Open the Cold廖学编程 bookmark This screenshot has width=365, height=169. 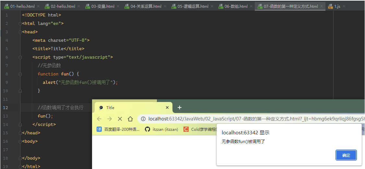[200, 130]
